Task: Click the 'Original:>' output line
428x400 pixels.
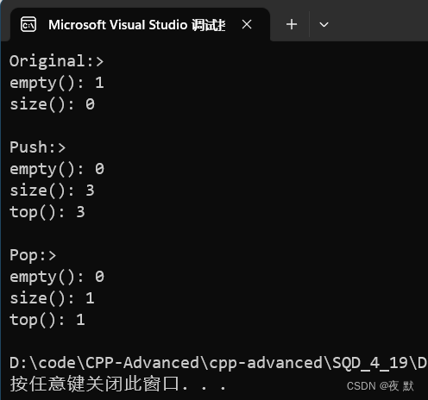Action: point(56,61)
